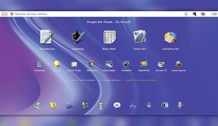
Task: Click 'Forget the Cloud... Go Direct!' heading
Action: [x=109, y=22]
